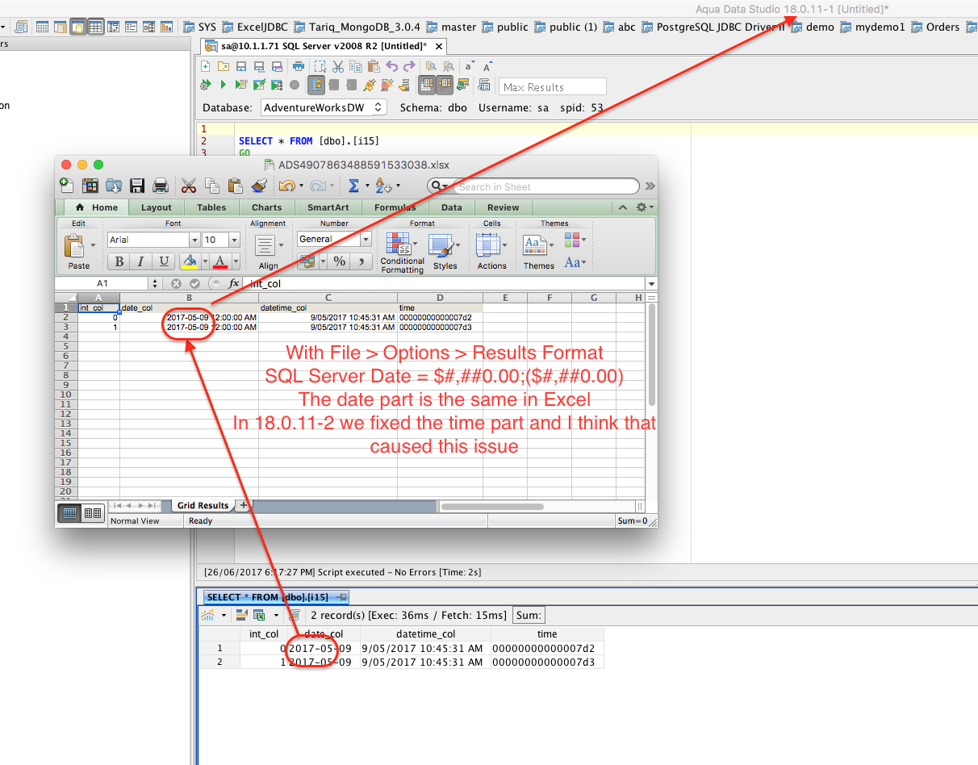Click the Excel percent style button

pos(340,261)
